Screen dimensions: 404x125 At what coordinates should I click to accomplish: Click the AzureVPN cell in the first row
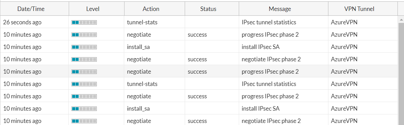click(x=344, y=22)
